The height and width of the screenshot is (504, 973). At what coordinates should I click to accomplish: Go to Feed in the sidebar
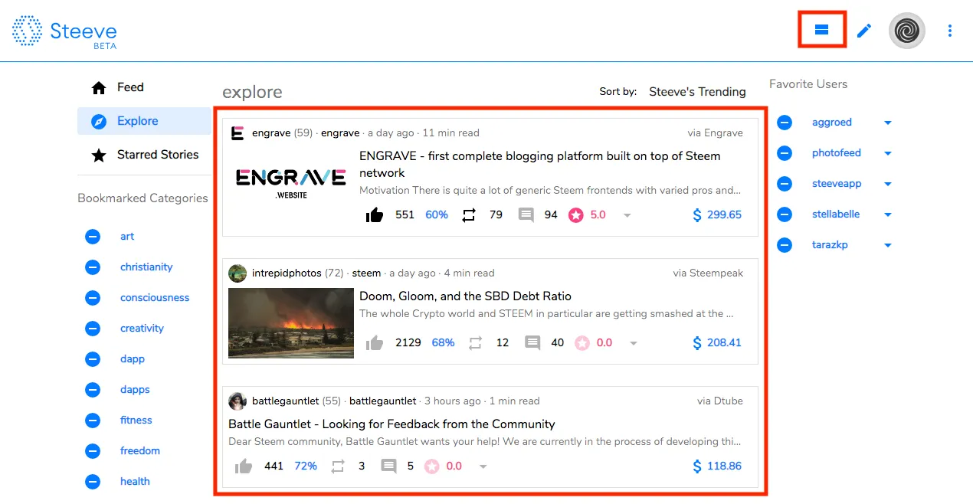[144, 87]
